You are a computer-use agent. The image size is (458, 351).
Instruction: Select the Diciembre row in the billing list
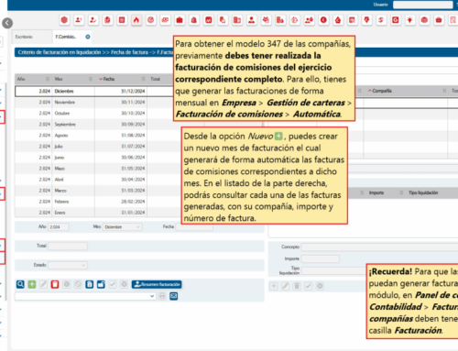click(x=94, y=91)
